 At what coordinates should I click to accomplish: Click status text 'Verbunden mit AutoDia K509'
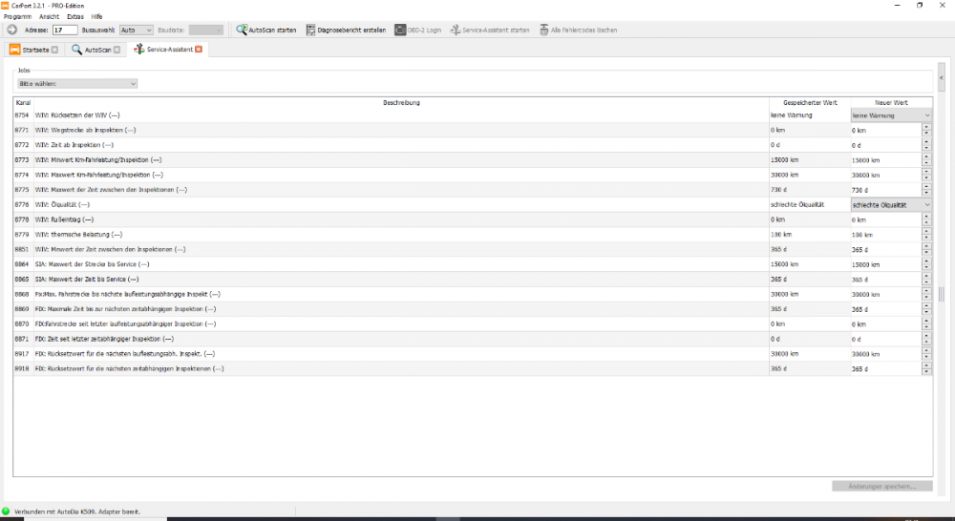click(77, 511)
